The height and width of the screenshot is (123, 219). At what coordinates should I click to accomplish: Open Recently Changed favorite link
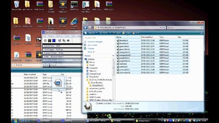pos(95,42)
